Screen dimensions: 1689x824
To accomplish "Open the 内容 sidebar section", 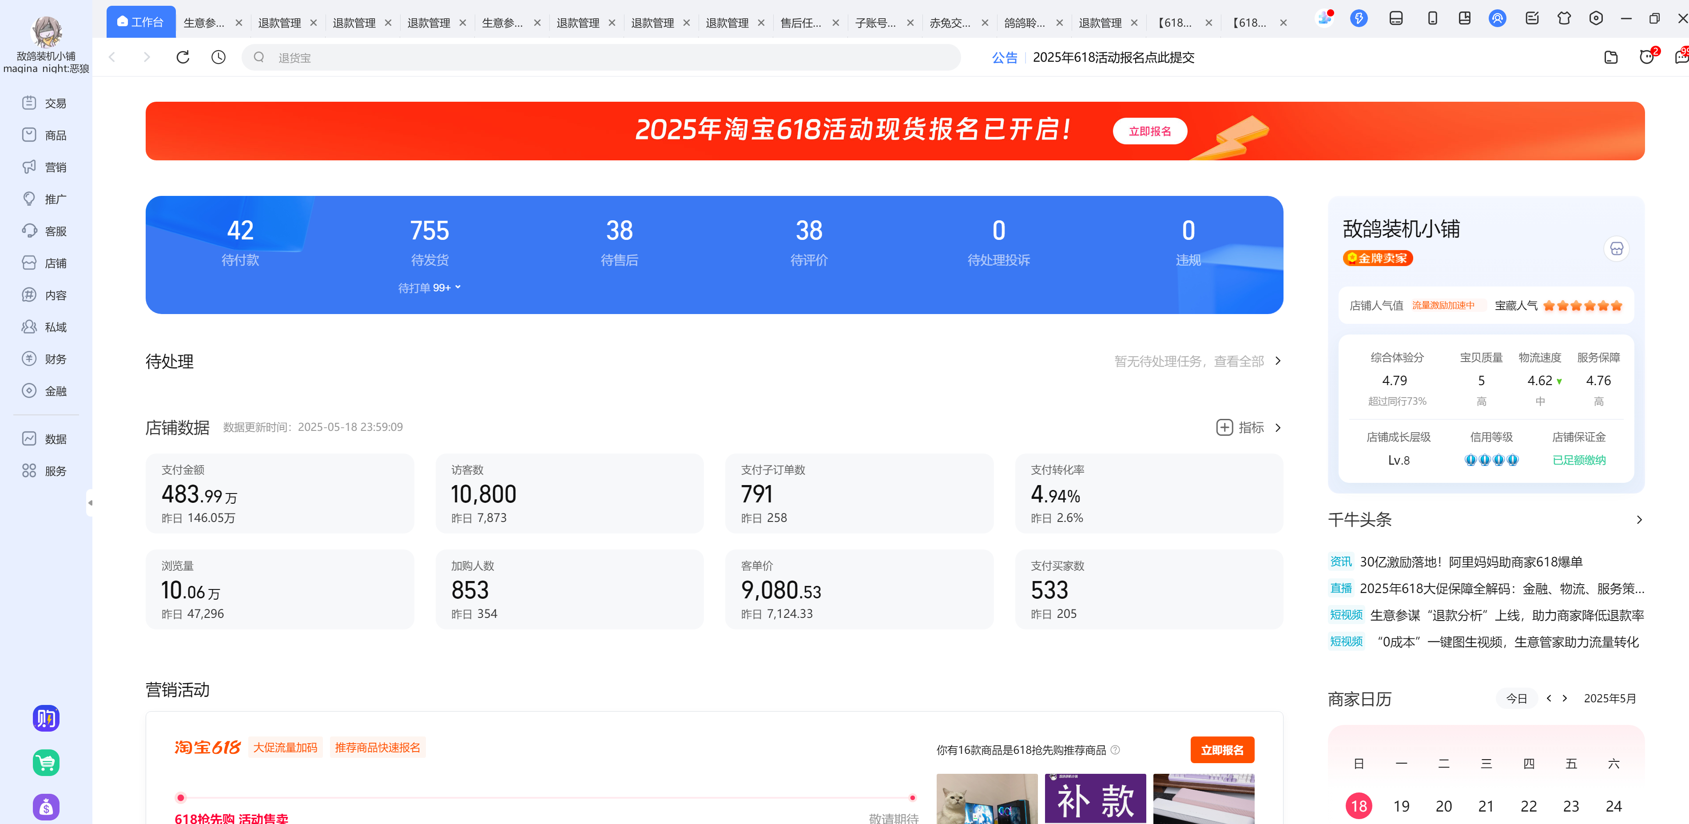I will 44,295.
